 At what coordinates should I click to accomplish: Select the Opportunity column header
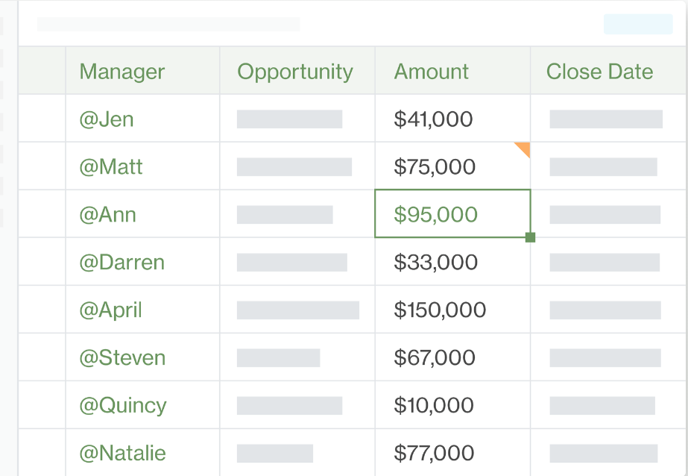(294, 72)
